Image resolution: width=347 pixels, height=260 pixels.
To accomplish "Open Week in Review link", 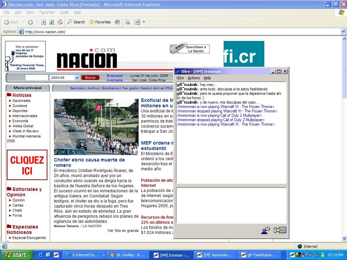I will (x=26, y=131).
